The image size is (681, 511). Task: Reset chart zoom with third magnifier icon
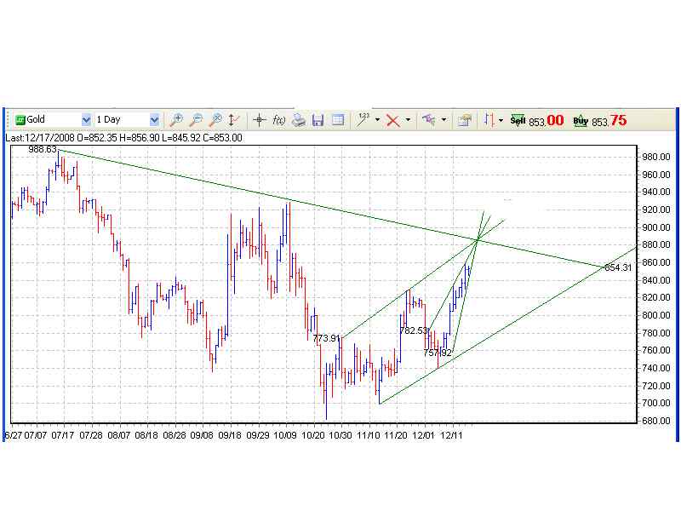point(215,120)
